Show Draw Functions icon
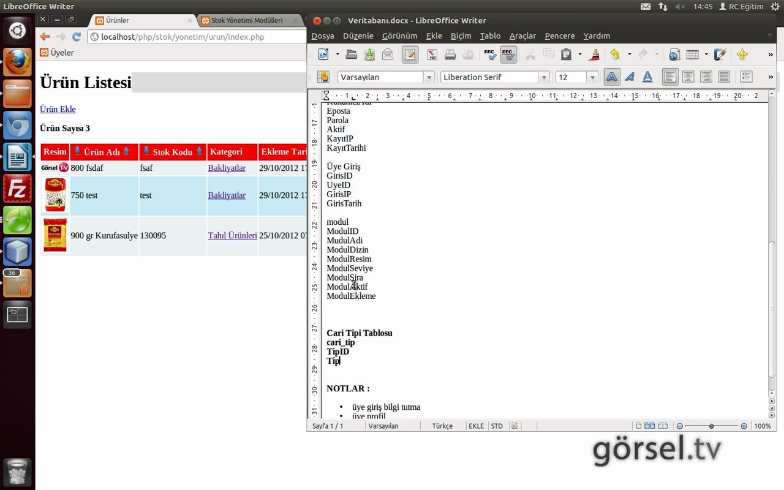This screenshot has width=784, height=490. click(x=721, y=55)
